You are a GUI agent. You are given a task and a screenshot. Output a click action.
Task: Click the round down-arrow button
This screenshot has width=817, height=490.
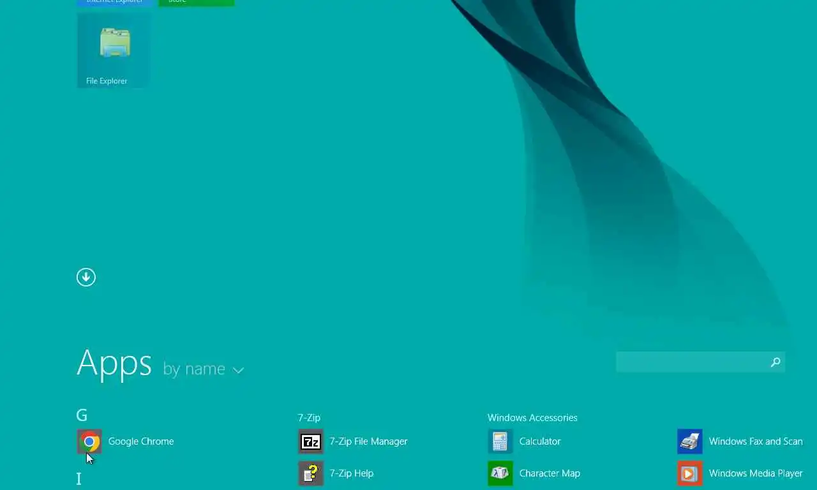pyautogui.click(x=86, y=277)
